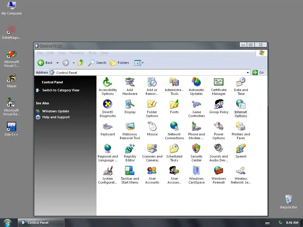Open Help and Support link
The height and width of the screenshot is (227, 303).
56,117
